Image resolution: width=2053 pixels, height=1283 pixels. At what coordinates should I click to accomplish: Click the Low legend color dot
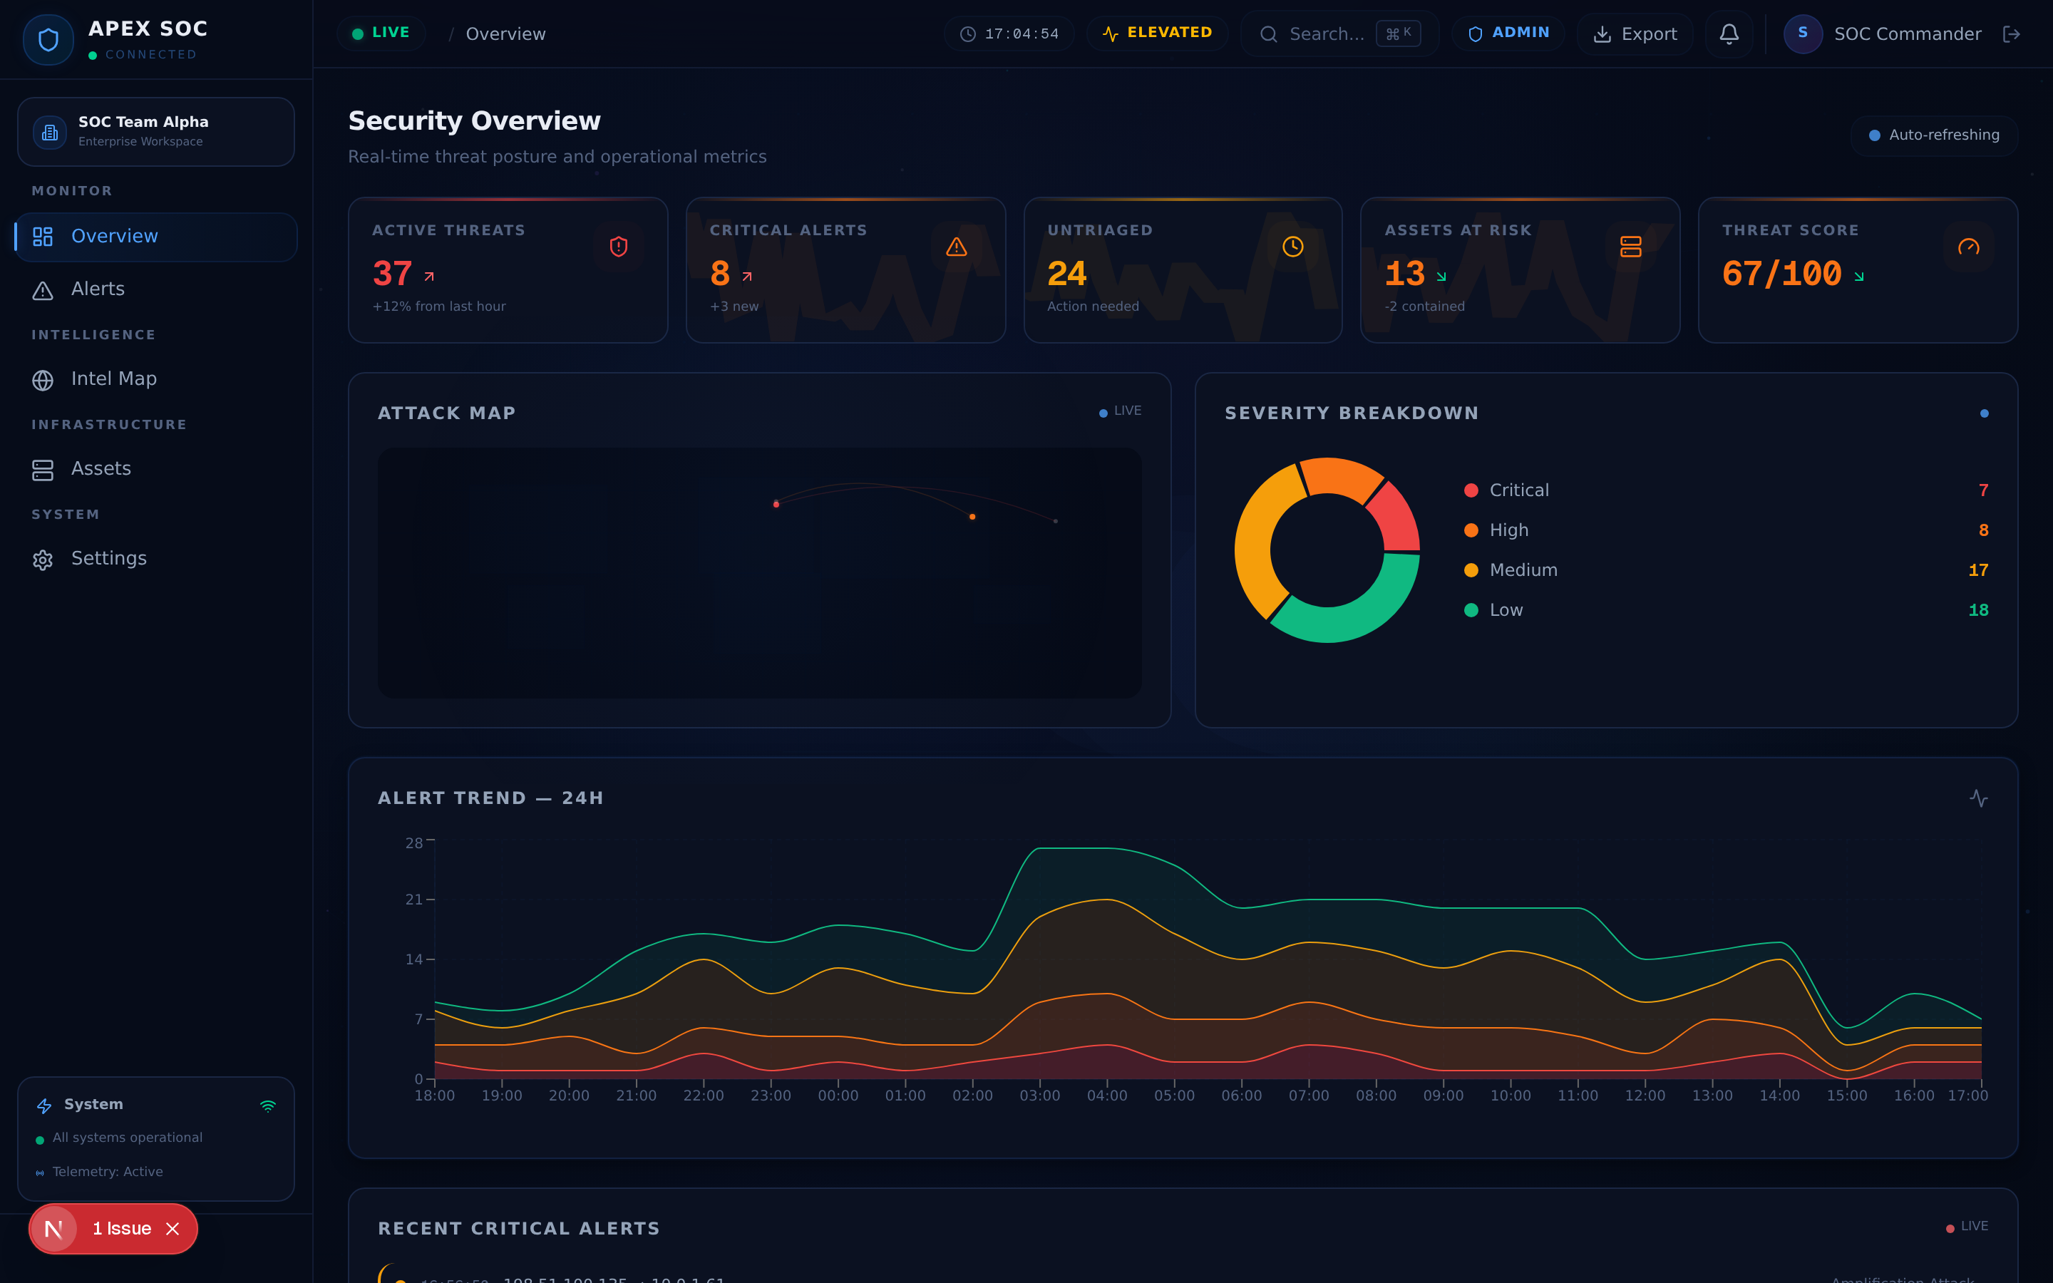(x=1471, y=610)
